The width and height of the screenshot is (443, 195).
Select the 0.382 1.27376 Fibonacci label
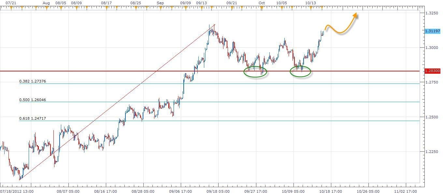point(32,81)
